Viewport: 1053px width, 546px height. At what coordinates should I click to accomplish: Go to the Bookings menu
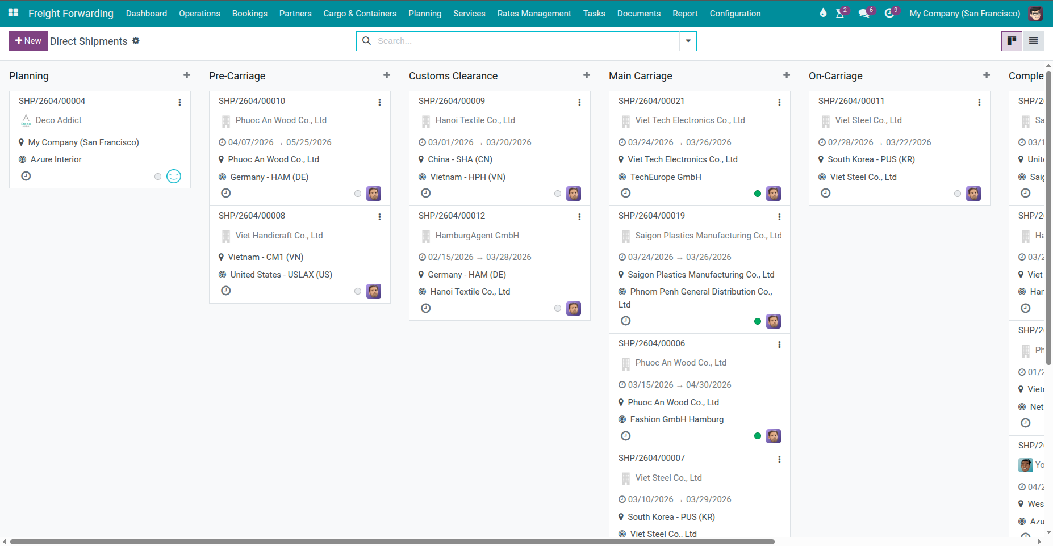(x=249, y=13)
